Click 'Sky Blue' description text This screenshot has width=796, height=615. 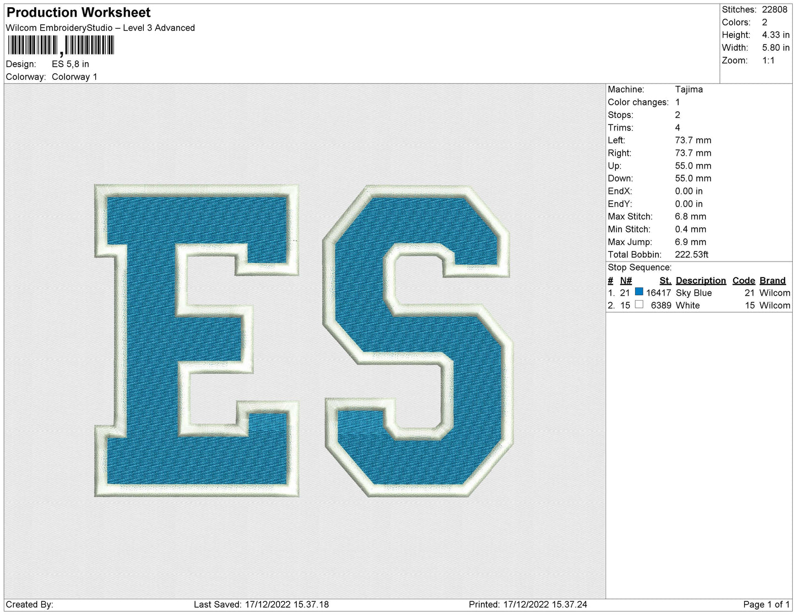(694, 293)
